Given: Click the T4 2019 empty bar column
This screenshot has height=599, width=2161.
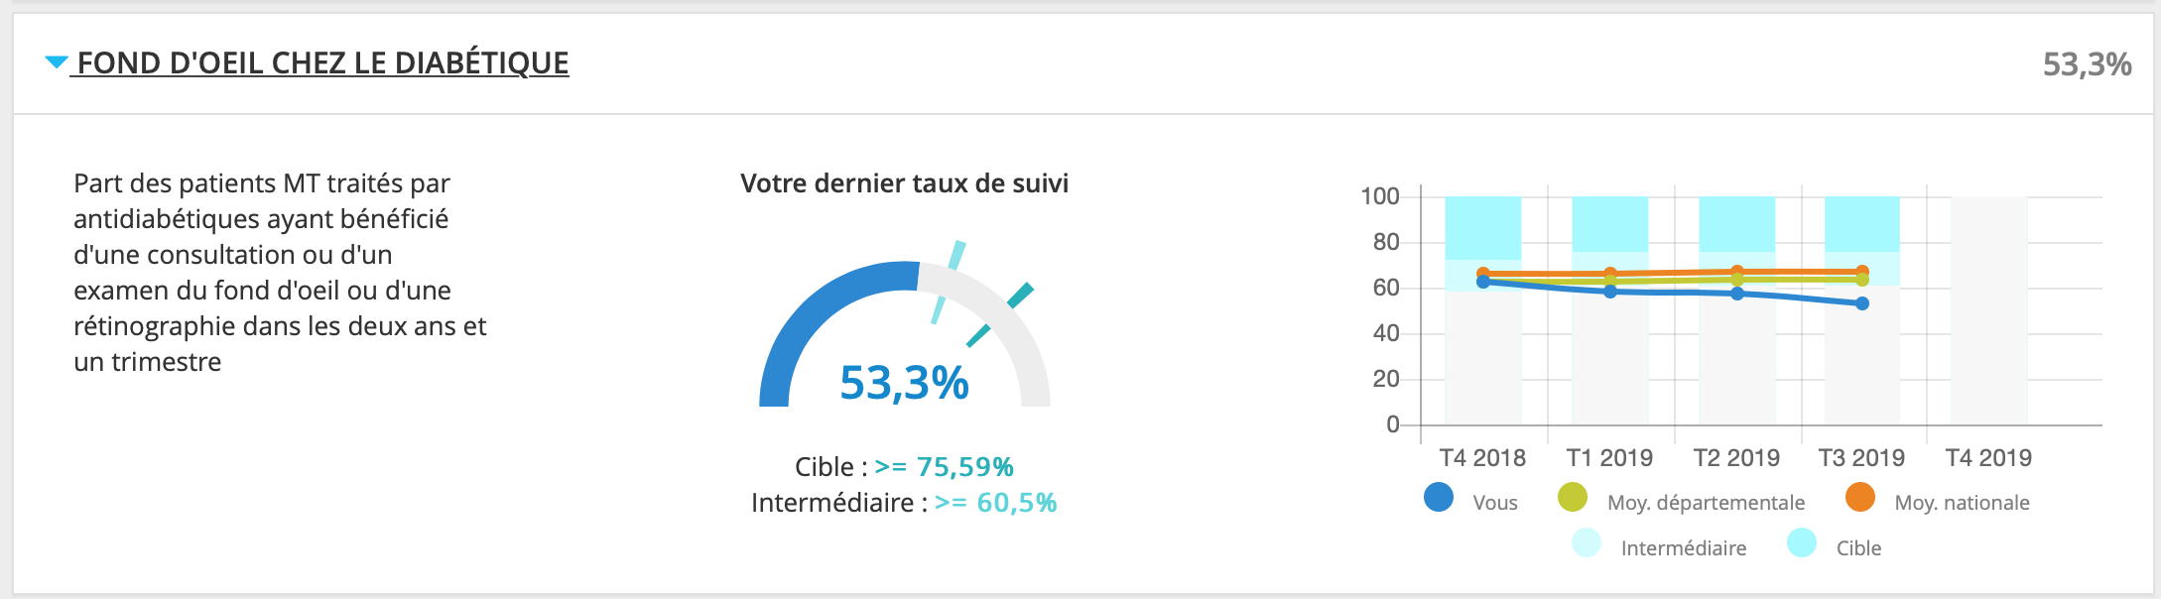Looking at the screenshot, I should pos(1989,310).
